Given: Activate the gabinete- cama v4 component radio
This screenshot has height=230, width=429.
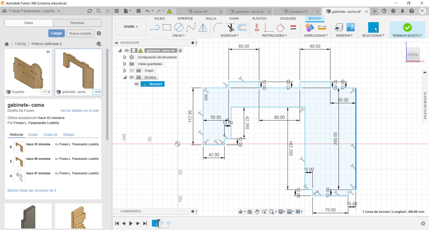Looking at the screenshot, I should tap(180, 50).
